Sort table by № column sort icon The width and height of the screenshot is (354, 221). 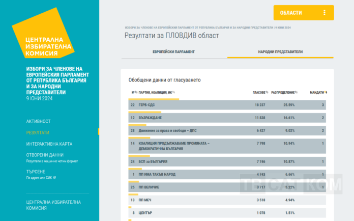point(135,92)
